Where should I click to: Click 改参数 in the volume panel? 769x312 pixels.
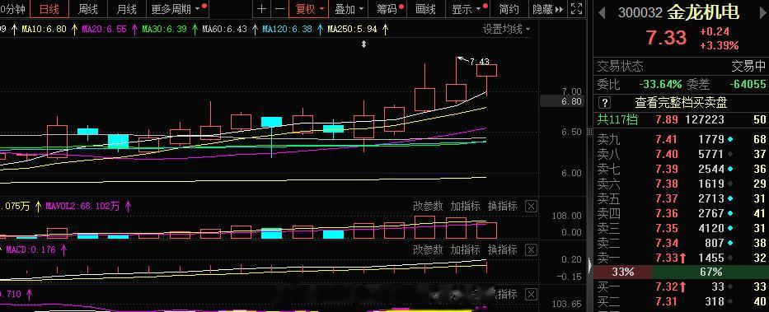(428, 206)
